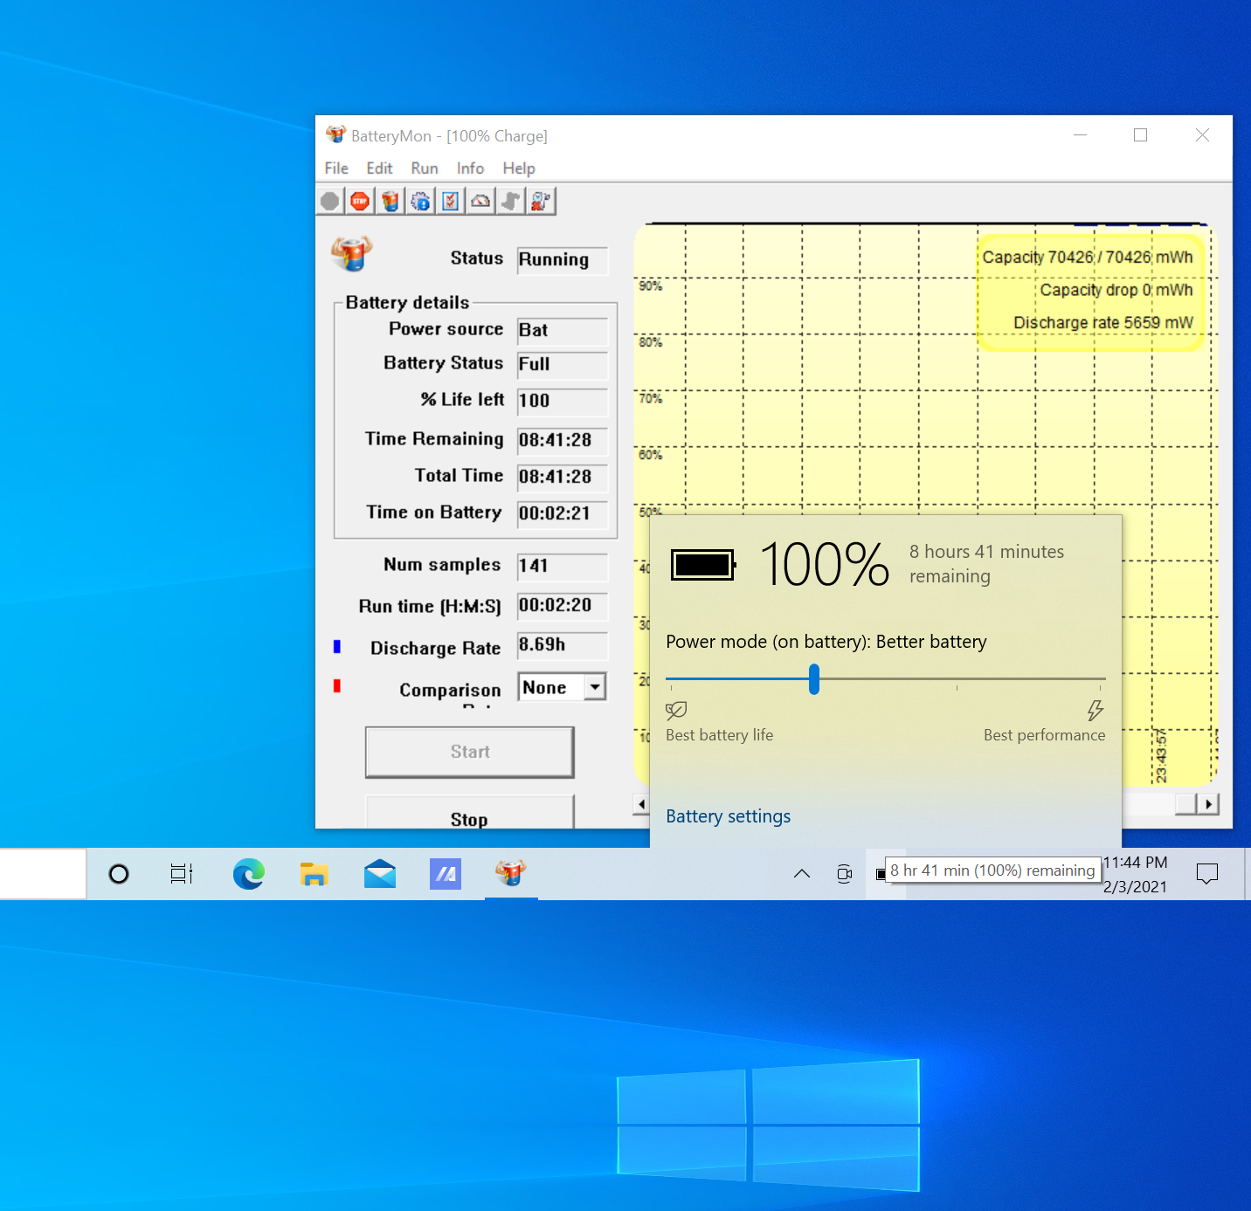1251x1211 pixels.
Task: Click the gear with info badge icon
Action: tap(420, 202)
